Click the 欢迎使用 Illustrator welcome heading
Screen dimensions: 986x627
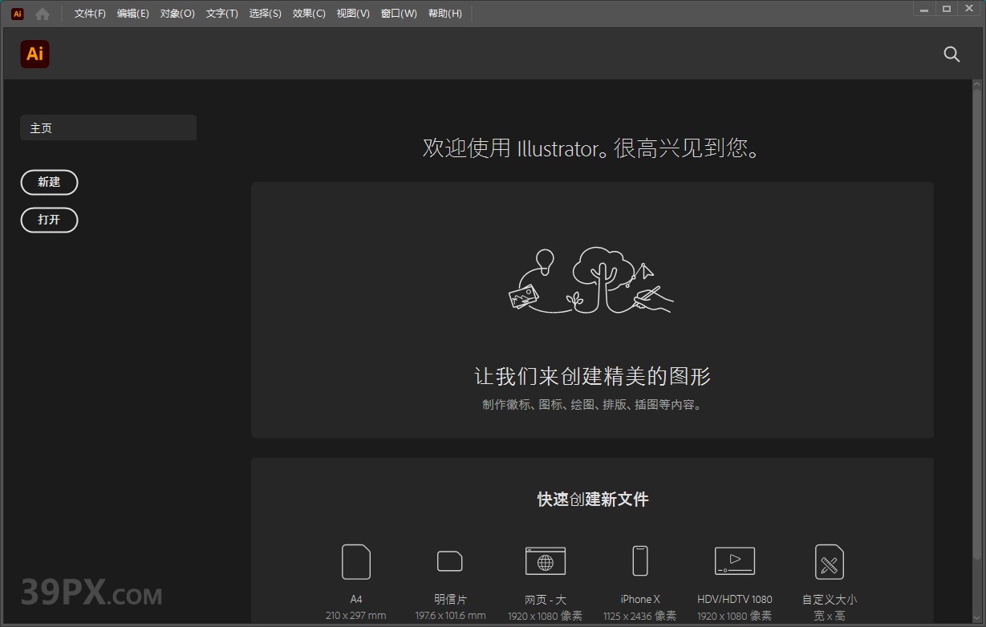(592, 148)
